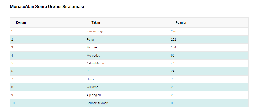The image size is (258, 110).
Task: Click the 44 points value
Action: coord(173,63)
